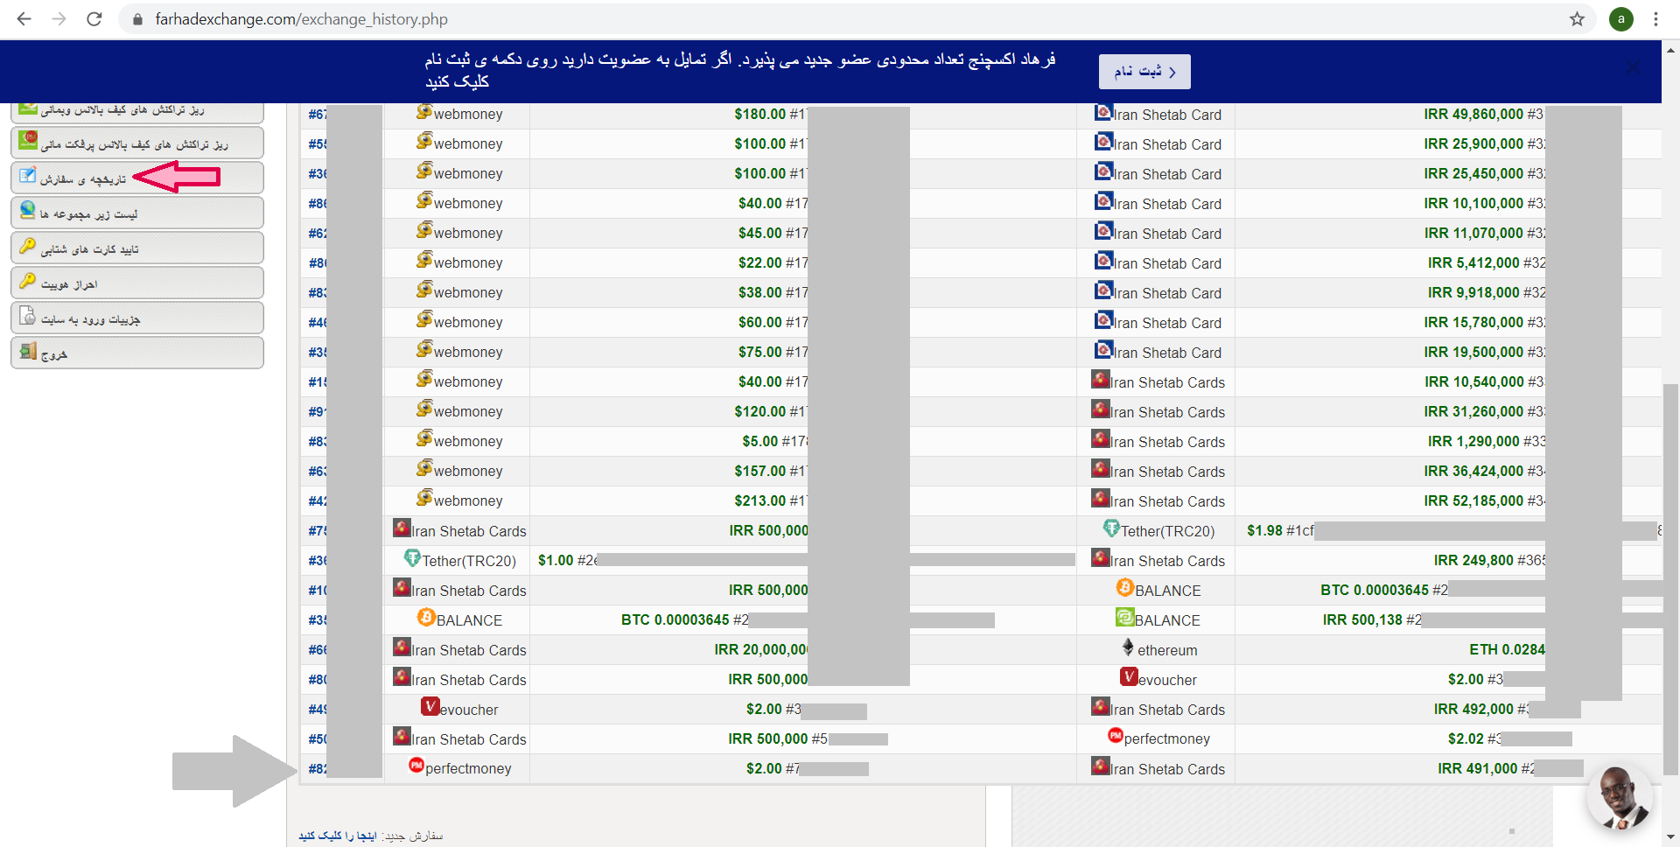
Task: Click the key icon beside احراز هویت
Action: [28, 280]
